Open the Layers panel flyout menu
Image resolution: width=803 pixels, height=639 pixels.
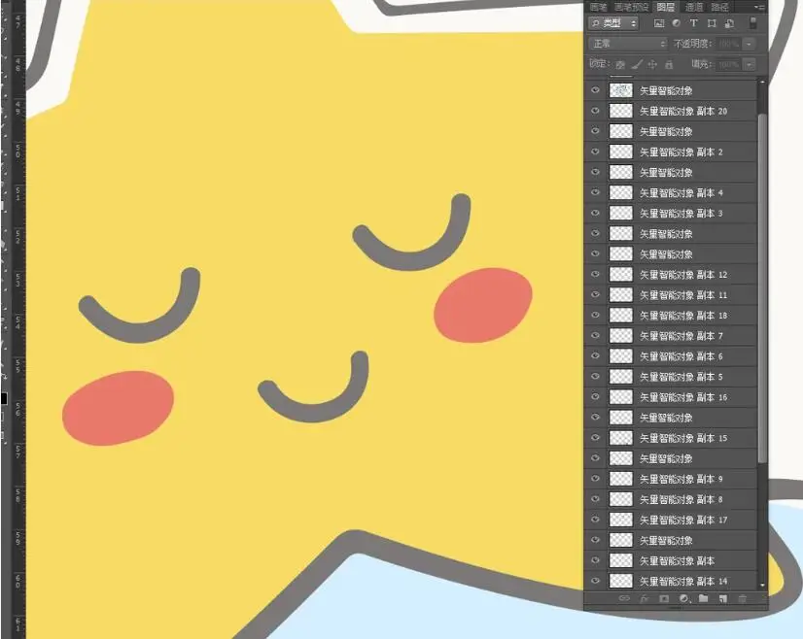pyautogui.click(x=760, y=7)
